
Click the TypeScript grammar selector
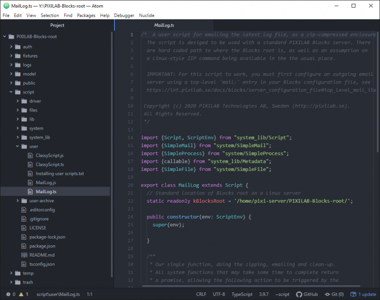point(242,294)
